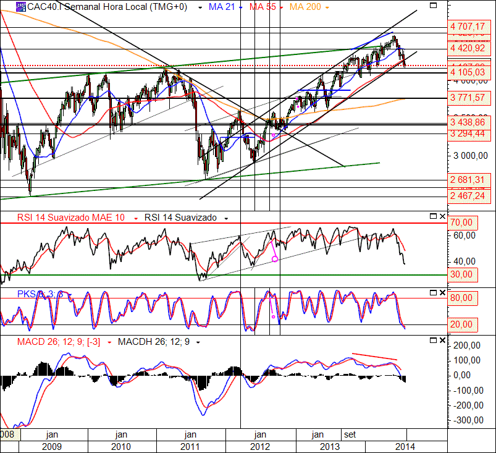Open the MA 21 indicator dropdown
496x453 pixels.
241,7
